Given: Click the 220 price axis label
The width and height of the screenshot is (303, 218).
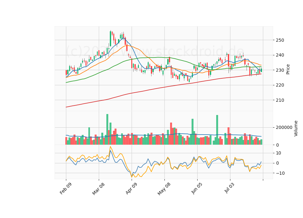Looking at the screenshot, I should tap(280, 85).
